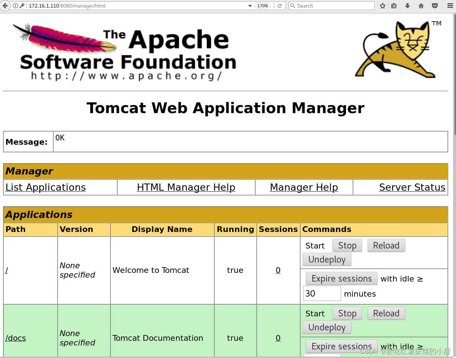Open tracking protection shield icon
This screenshot has height=358, width=456.
click(x=434, y=6)
